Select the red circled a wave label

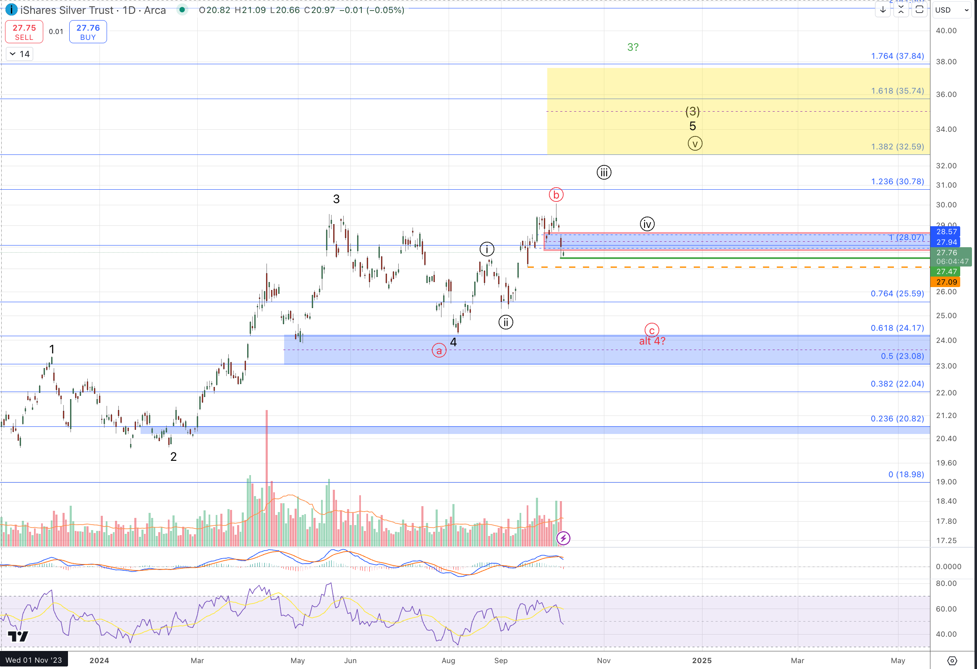(439, 350)
